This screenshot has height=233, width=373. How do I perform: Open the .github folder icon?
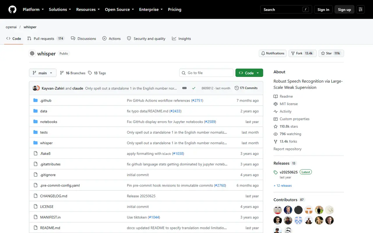pos(36,100)
